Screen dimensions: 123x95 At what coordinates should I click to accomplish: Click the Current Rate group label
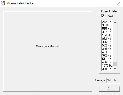109,11
